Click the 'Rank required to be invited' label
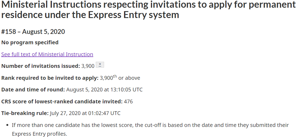This screenshot has height=137, width=297. tap(50, 78)
